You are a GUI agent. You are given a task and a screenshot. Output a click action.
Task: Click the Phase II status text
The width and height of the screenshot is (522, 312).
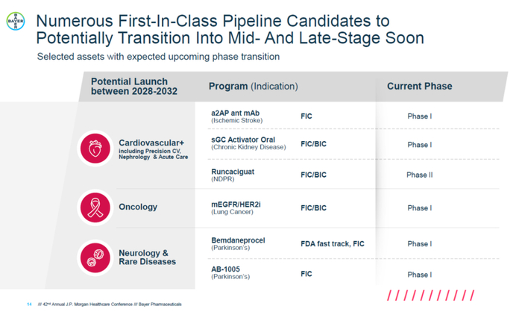[x=419, y=175]
